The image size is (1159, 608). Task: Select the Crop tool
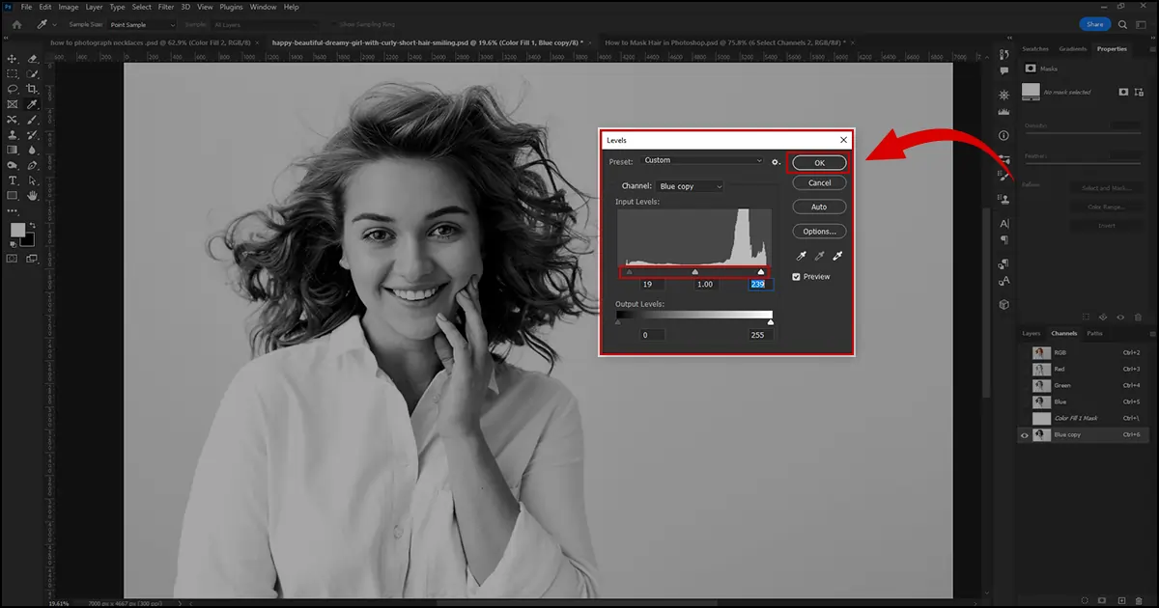click(x=32, y=89)
